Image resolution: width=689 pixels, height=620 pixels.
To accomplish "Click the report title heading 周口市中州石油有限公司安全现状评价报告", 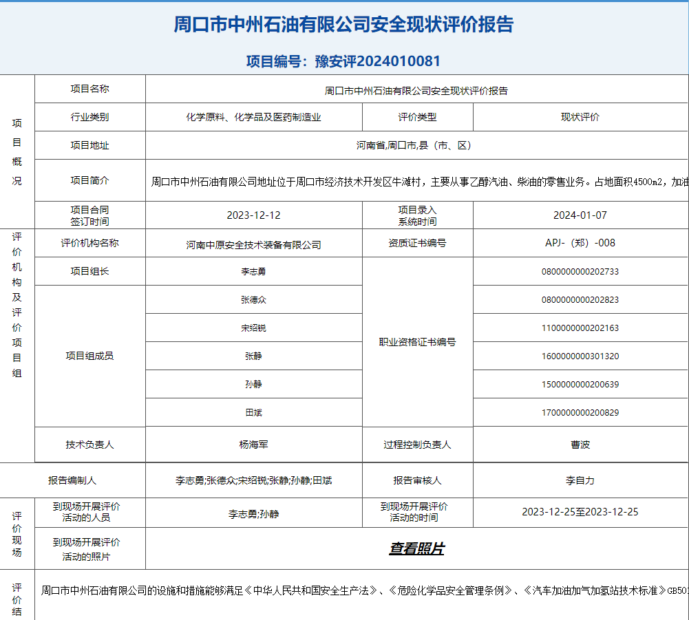I will click(343, 24).
